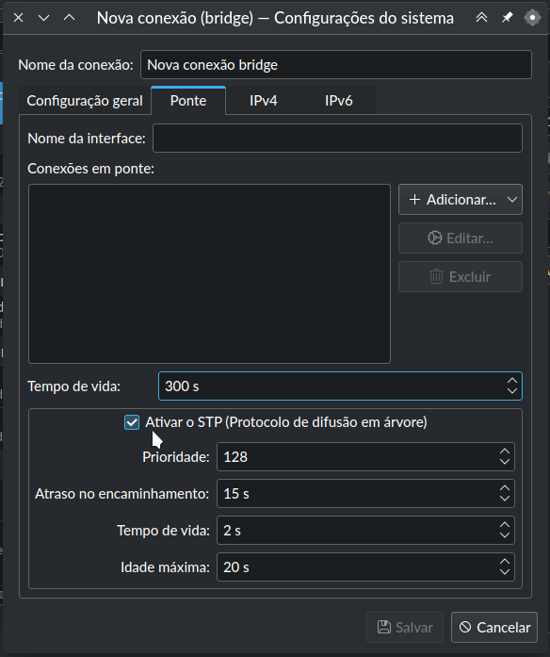Disable the Ativar o STP checkbox
The height and width of the screenshot is (657, 550).
132,422
